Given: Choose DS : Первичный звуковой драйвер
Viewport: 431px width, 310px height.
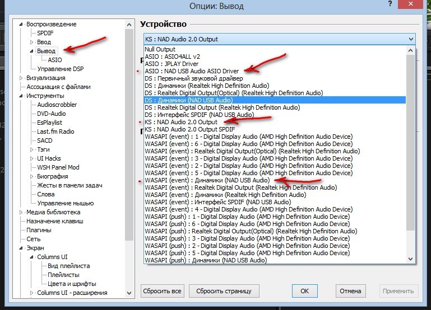Looking at the screenshot, I should point(275,78).
